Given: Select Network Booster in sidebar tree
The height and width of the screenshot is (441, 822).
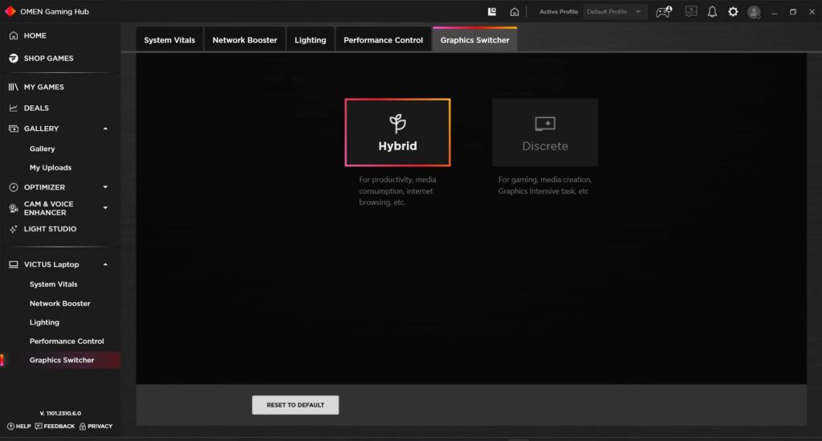Looking at the screenshot, I should [59, 304].
